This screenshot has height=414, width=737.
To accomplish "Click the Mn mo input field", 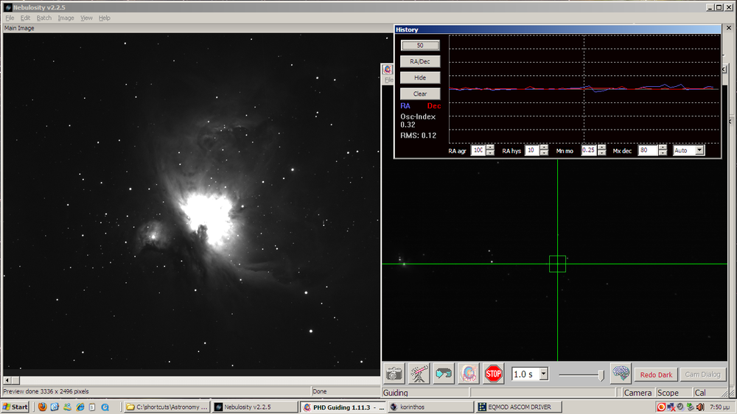I will click(x=588, y=150).
